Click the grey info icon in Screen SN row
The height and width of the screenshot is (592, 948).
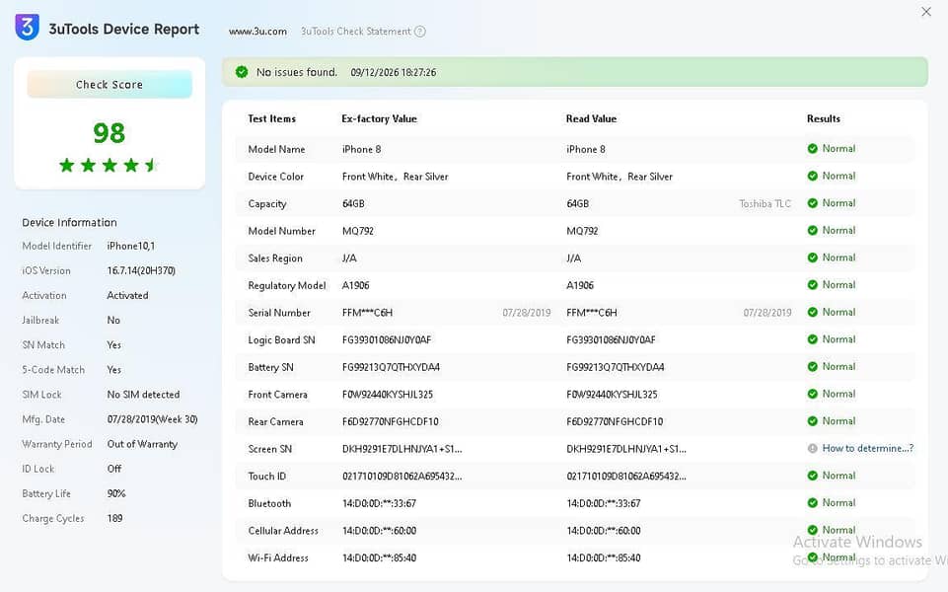(x=813, y=448)
